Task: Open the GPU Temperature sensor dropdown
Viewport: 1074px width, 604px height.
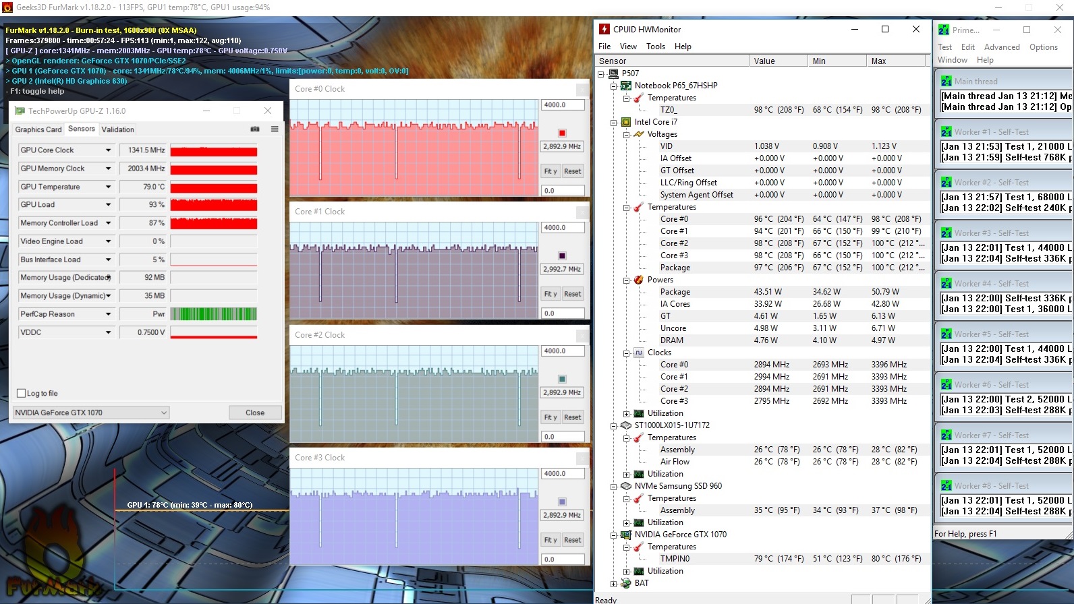Action: tap(108, 186)
